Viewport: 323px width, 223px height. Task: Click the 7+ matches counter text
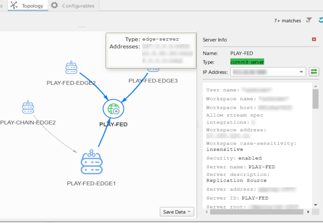pos(287,21)
